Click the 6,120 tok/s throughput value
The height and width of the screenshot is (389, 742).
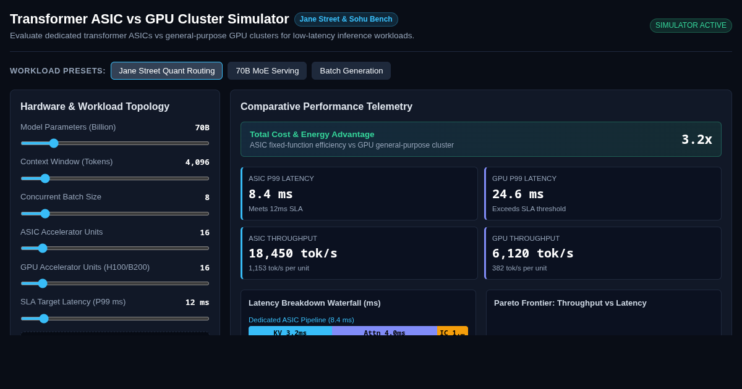[x=533, y=253]
